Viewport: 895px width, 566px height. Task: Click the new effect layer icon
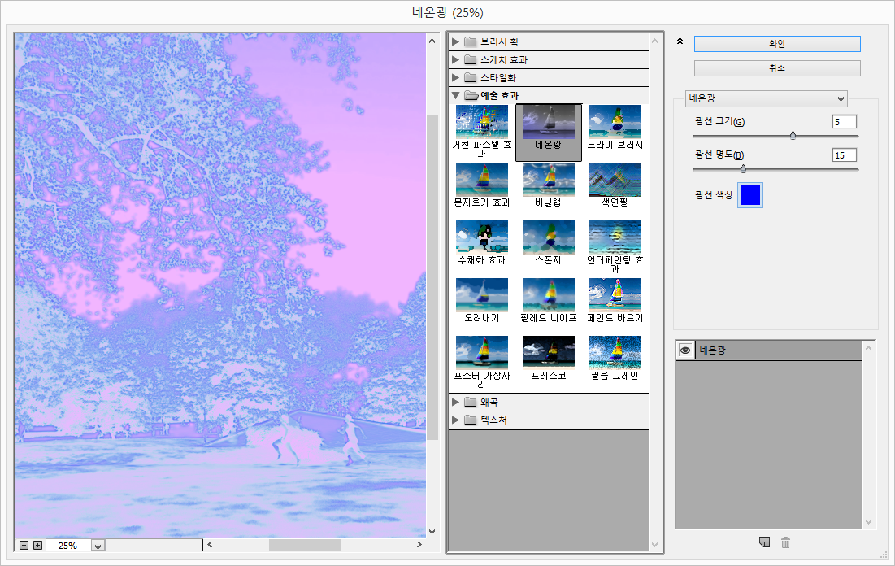tap(763, 542)
